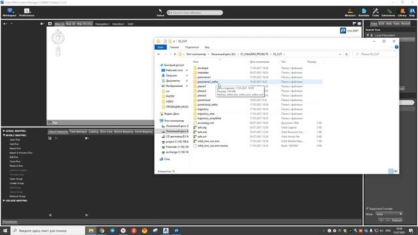Open the Catalog tab

(x=93, y=132)
